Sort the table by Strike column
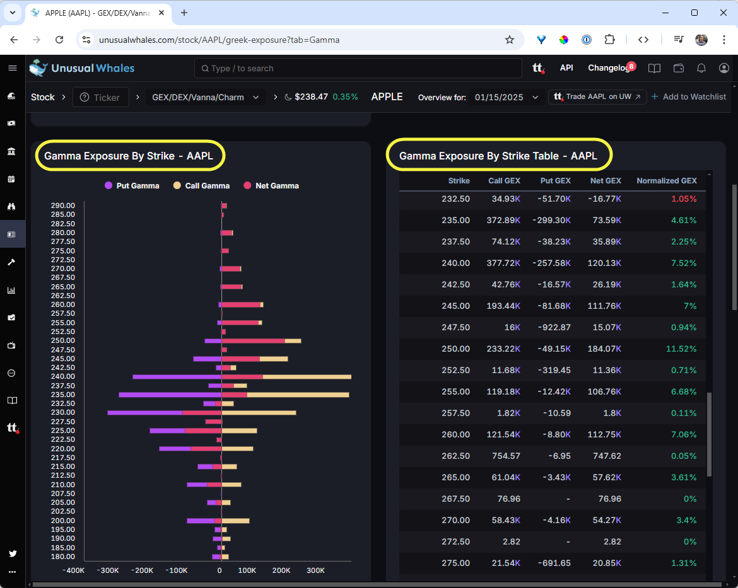Screen dimensions: 738x588 click(459, 181)
